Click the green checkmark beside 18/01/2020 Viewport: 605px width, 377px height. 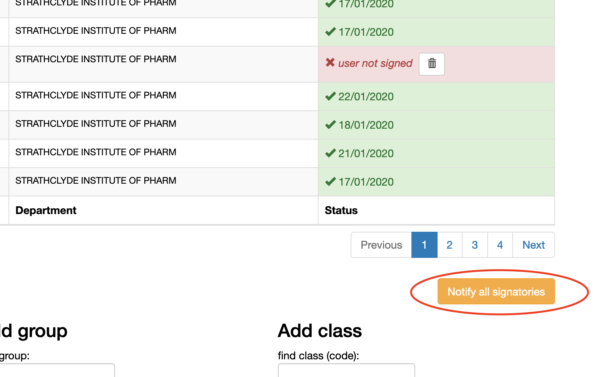(x=330, y=125)
